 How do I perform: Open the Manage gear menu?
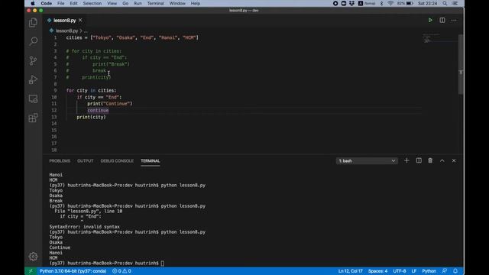click(33, 257)
